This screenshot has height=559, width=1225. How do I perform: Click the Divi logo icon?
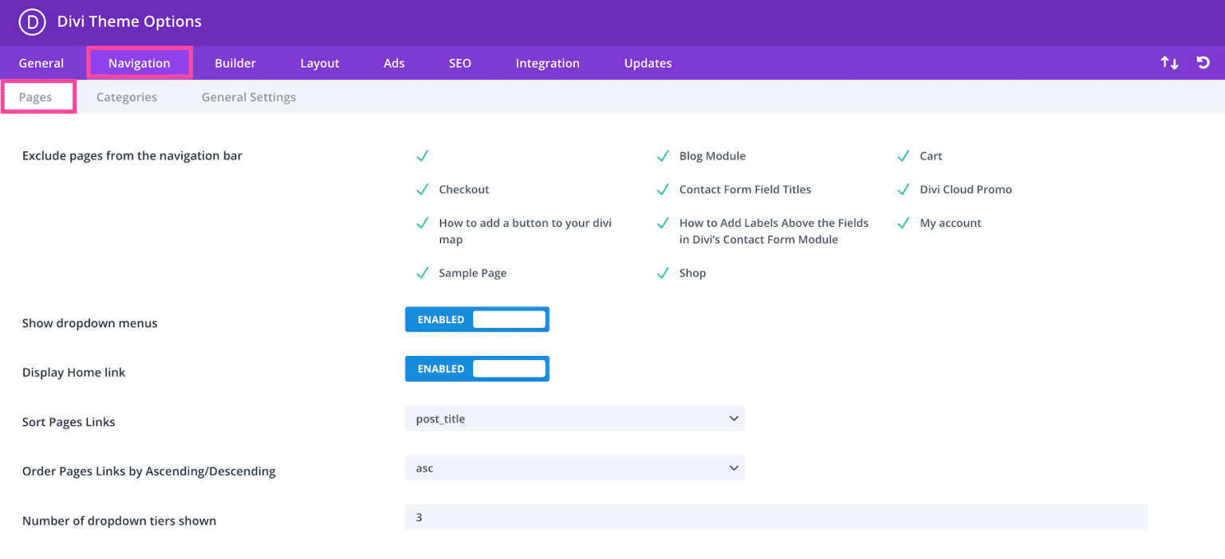[x=32, y=22]
